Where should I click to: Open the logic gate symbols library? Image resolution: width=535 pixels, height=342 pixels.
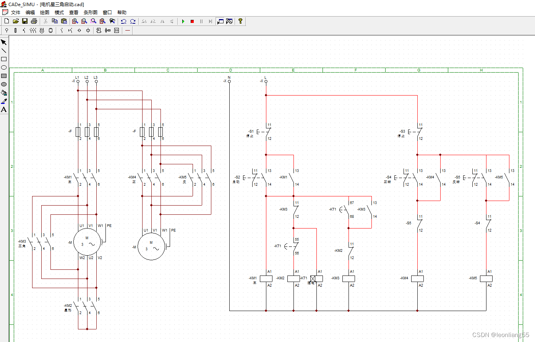(x=99, y=30)
